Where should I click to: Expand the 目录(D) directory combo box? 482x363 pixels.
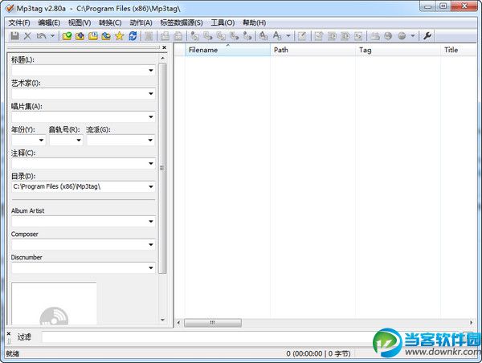[x=151, y=187]
